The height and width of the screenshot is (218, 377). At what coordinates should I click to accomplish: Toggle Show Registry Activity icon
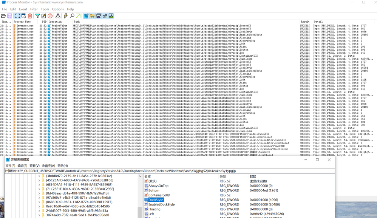coord(86,16)
